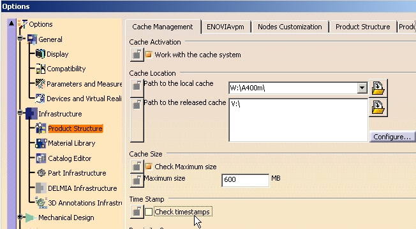Select Part Infrastructure in the tree
Viewport: 416px width, 229px height.
77,173
